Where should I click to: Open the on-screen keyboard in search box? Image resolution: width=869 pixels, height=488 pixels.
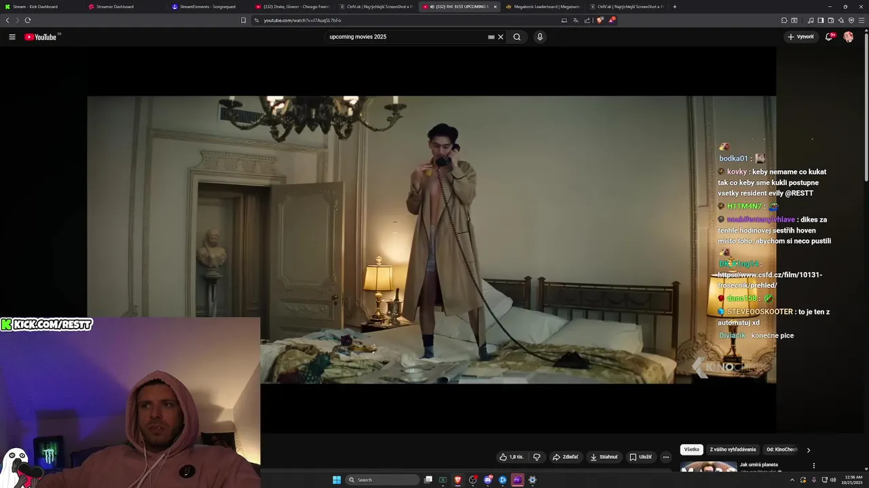[x=491, y=37]
